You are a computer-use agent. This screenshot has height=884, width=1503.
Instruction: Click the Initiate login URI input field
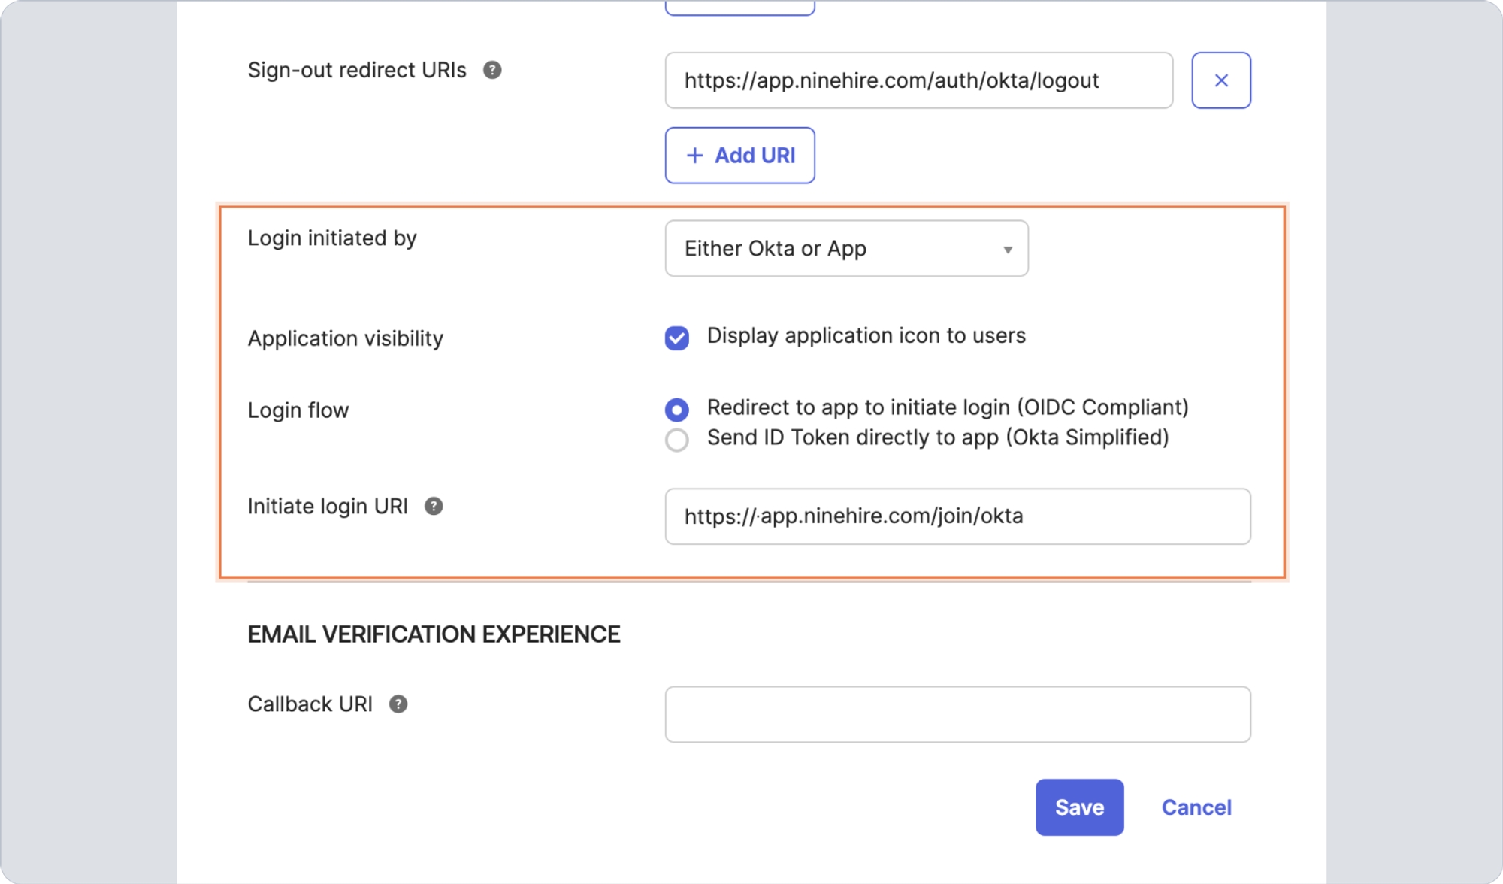pyautogui.click(x=957, y=516)
